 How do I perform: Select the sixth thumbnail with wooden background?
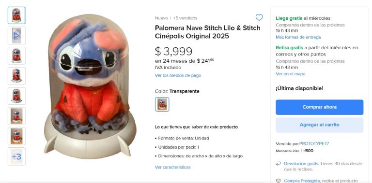(x=16, y=116)
